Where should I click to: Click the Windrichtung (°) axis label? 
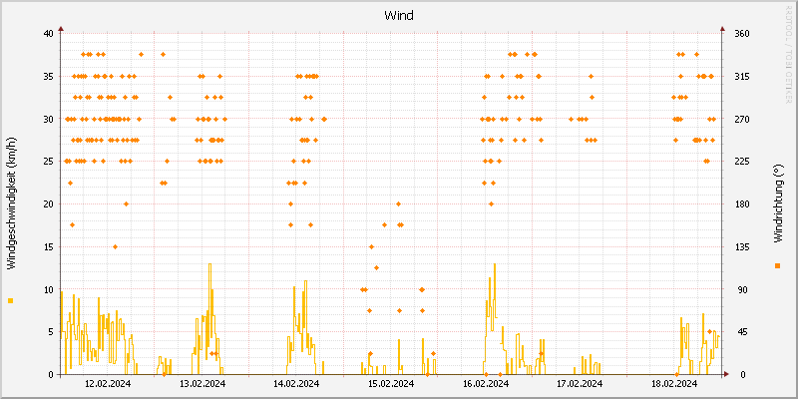(x=777, y=203)
